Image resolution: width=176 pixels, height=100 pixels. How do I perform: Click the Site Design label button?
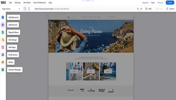(13, 40)
